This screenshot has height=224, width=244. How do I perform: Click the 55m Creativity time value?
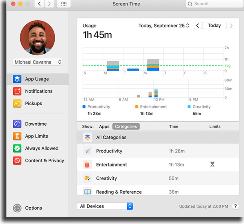click(x=174, y=178)
